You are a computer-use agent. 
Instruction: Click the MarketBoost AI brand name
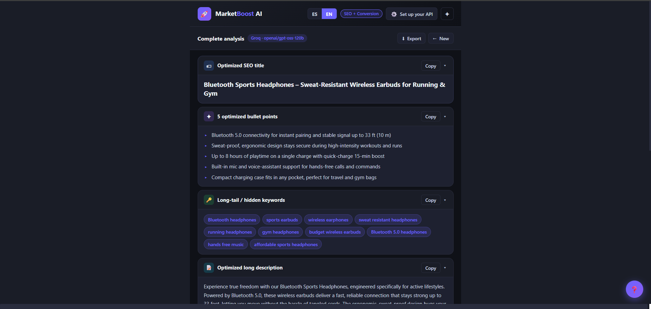239,14
